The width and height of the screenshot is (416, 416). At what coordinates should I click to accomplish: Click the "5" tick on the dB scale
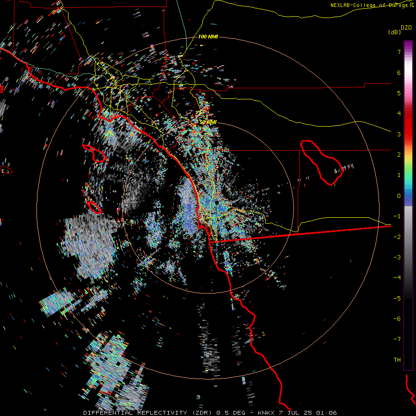399,93
